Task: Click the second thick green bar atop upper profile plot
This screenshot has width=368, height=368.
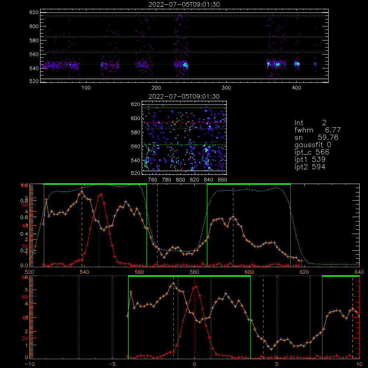Action: point(249,184)
